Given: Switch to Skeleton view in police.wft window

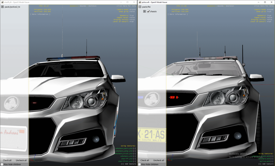Looking at the screenshot, I should point(230,6).
